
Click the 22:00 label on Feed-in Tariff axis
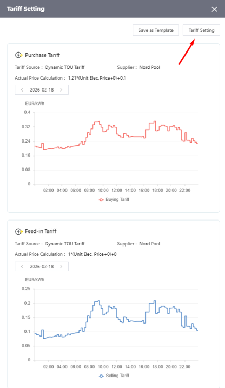184,367
